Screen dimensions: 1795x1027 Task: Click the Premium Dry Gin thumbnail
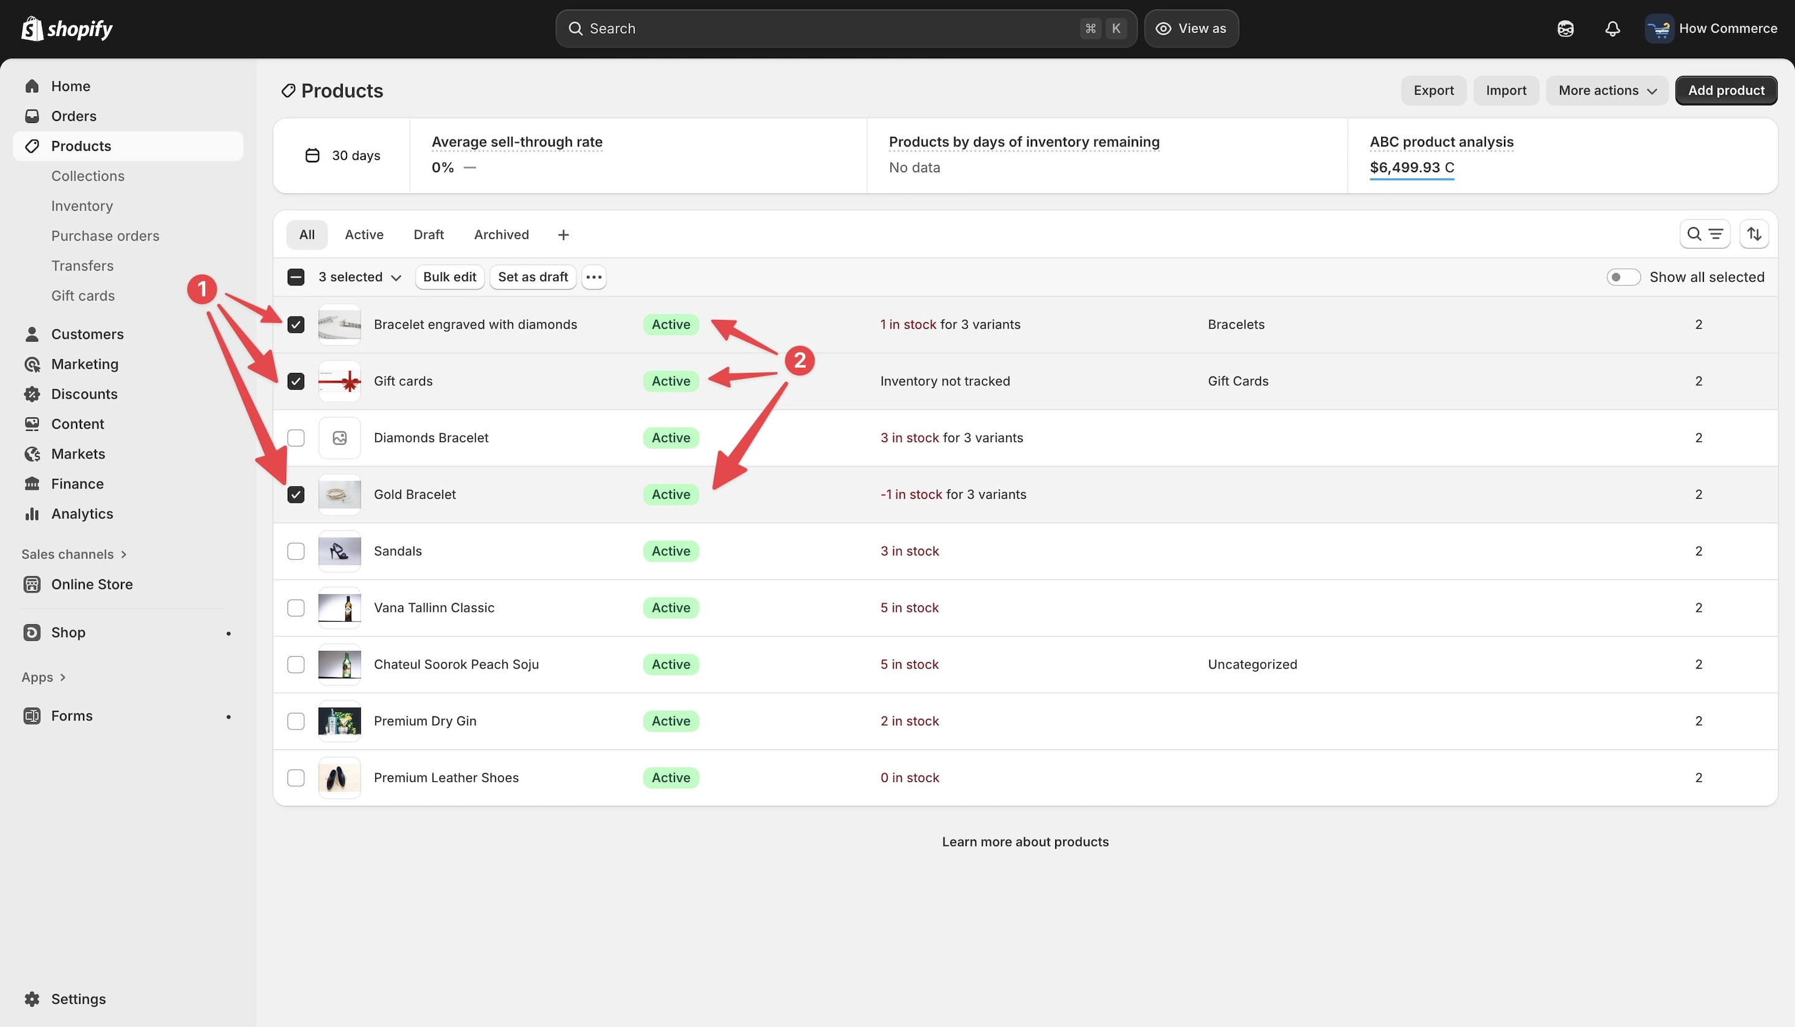(x=340, y=721)
